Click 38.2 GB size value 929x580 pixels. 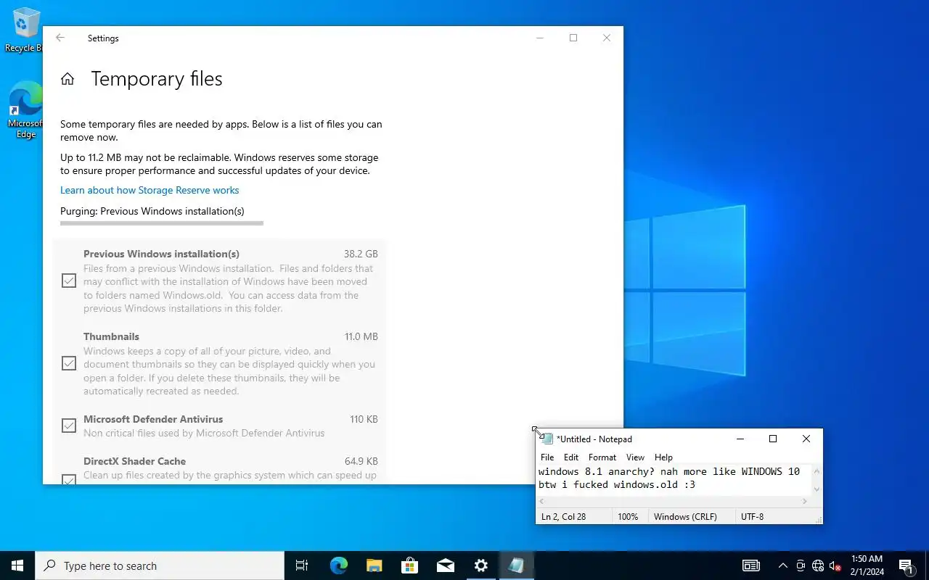pos(361,254)
